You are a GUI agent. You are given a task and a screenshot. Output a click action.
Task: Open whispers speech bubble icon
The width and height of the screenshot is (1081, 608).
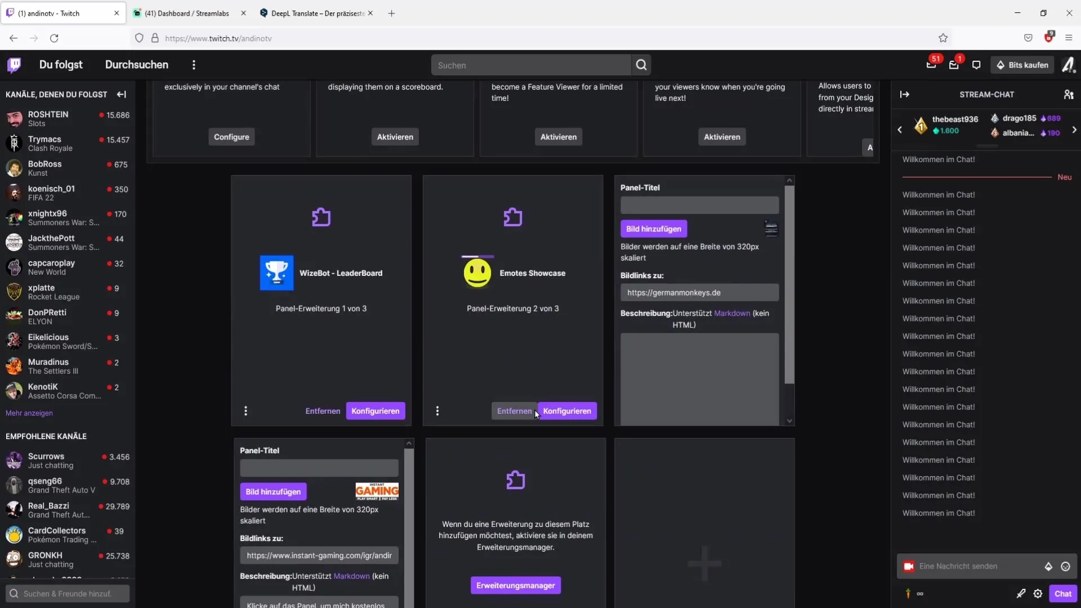pyautogui.click(x=976, y=65)
